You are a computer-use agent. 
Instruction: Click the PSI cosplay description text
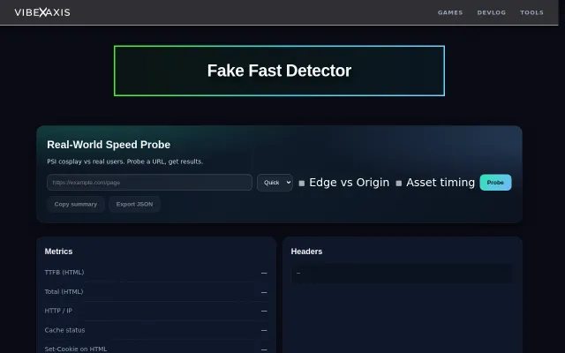point(125,161)
